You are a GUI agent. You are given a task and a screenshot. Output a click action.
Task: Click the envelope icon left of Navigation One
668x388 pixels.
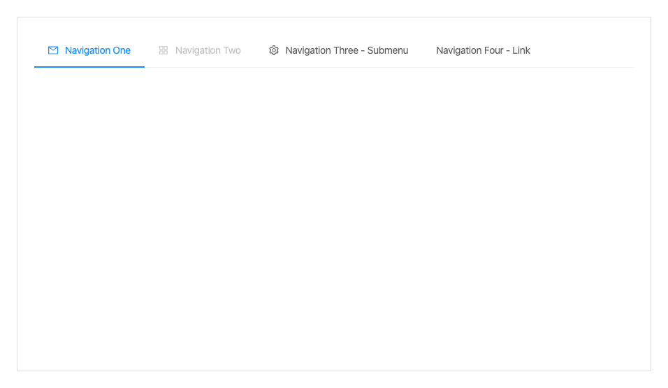[53, 50]
